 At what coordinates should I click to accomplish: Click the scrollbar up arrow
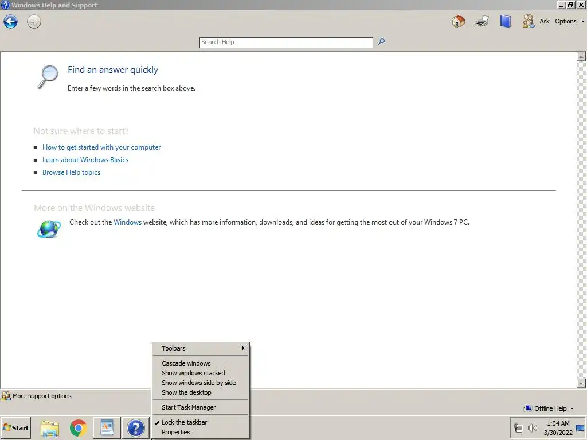point(581,57)
